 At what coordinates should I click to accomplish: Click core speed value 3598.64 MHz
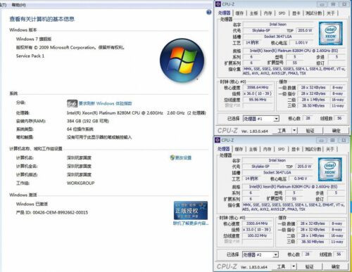258,87
